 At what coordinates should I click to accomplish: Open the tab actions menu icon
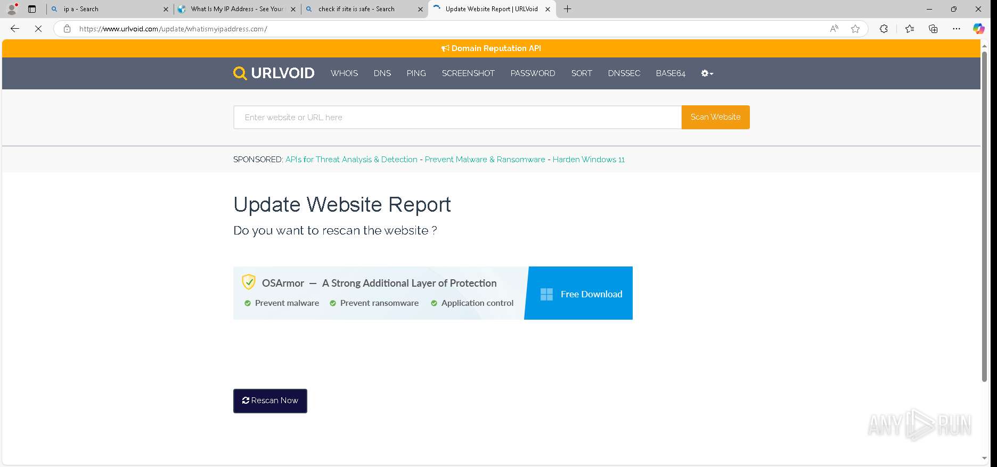pyautogui.click(x=32, y=9)
